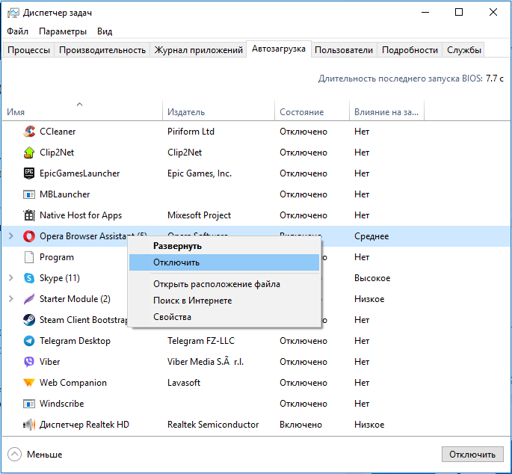This screenshot has width=512, height=474.
Task: Click the blank file icon beside Program
Action: click(29, 257)
